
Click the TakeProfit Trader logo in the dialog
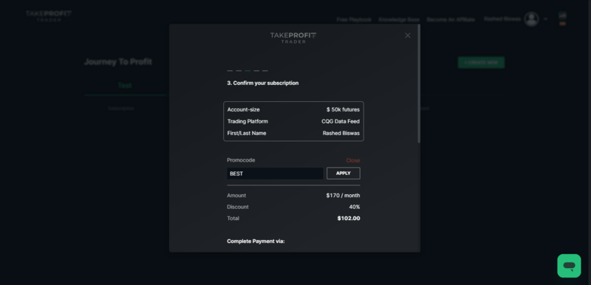(293, 38)
